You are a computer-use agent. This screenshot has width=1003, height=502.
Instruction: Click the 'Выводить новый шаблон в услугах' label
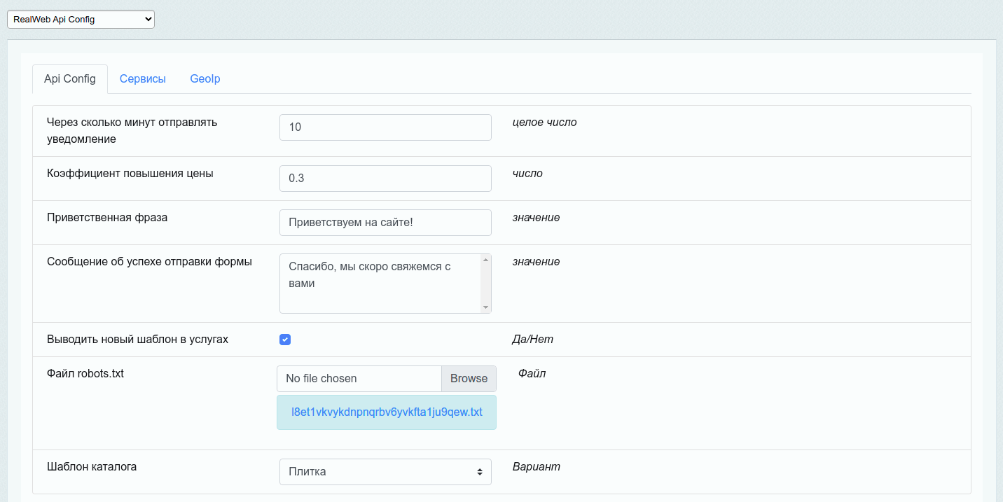(137, 340)
